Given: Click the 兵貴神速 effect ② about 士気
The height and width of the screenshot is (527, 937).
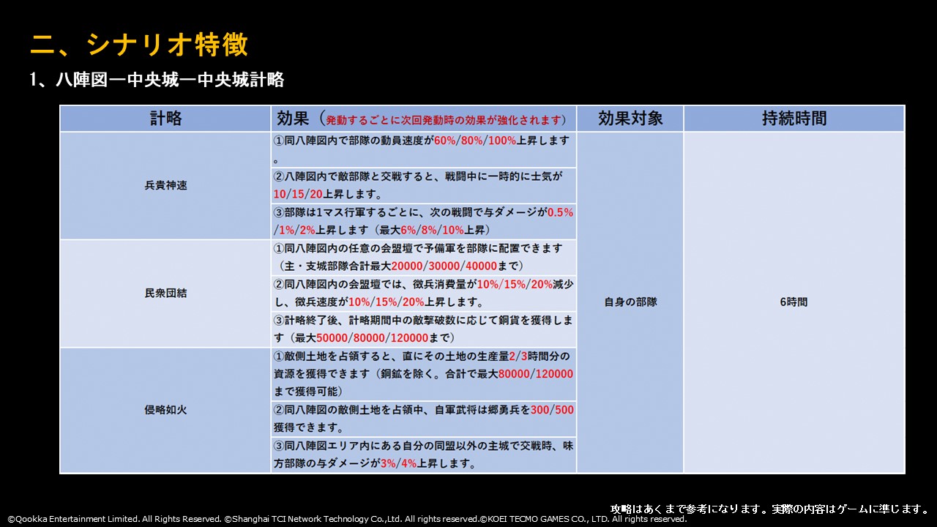Looking at the screenshot, I should (x=424, y=186).
